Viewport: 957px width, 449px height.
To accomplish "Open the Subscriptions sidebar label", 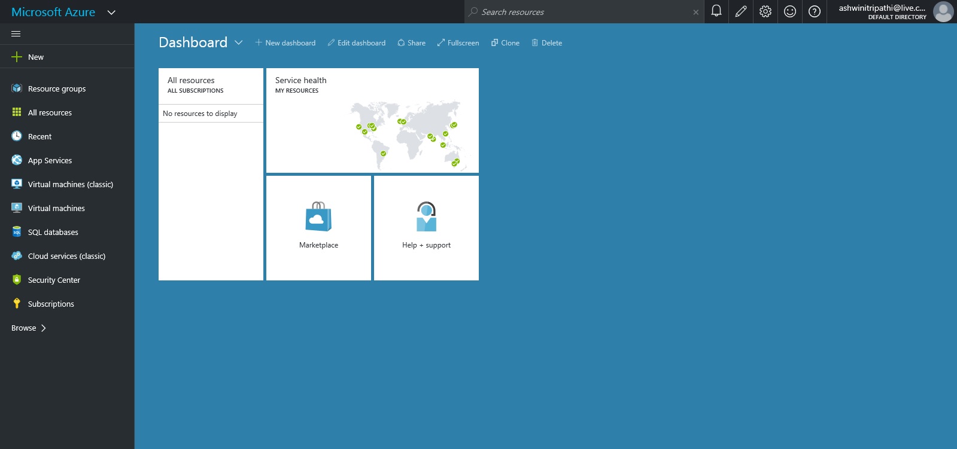I will pyautogui.click(x=51, y=304).
